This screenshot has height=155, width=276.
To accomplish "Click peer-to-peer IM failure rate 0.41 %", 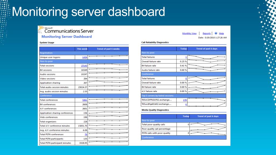I will [x=183, y=66].
